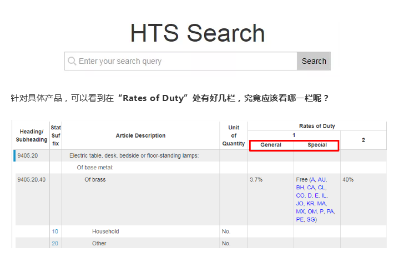
Task: Click the magnifying glass search icon
Action: tap(72, 61)
